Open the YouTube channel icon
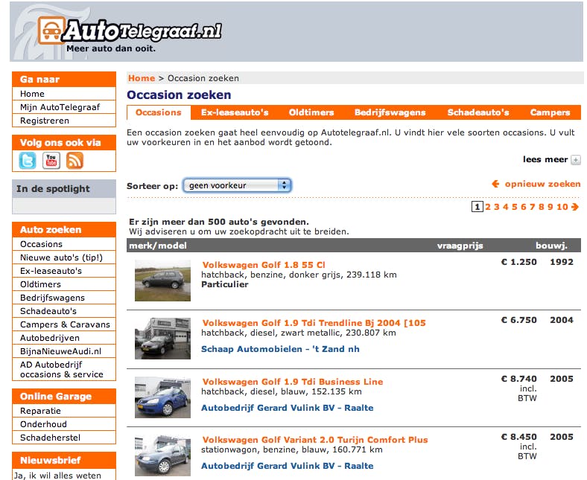The image size is (587, 480). pos(51,161)
